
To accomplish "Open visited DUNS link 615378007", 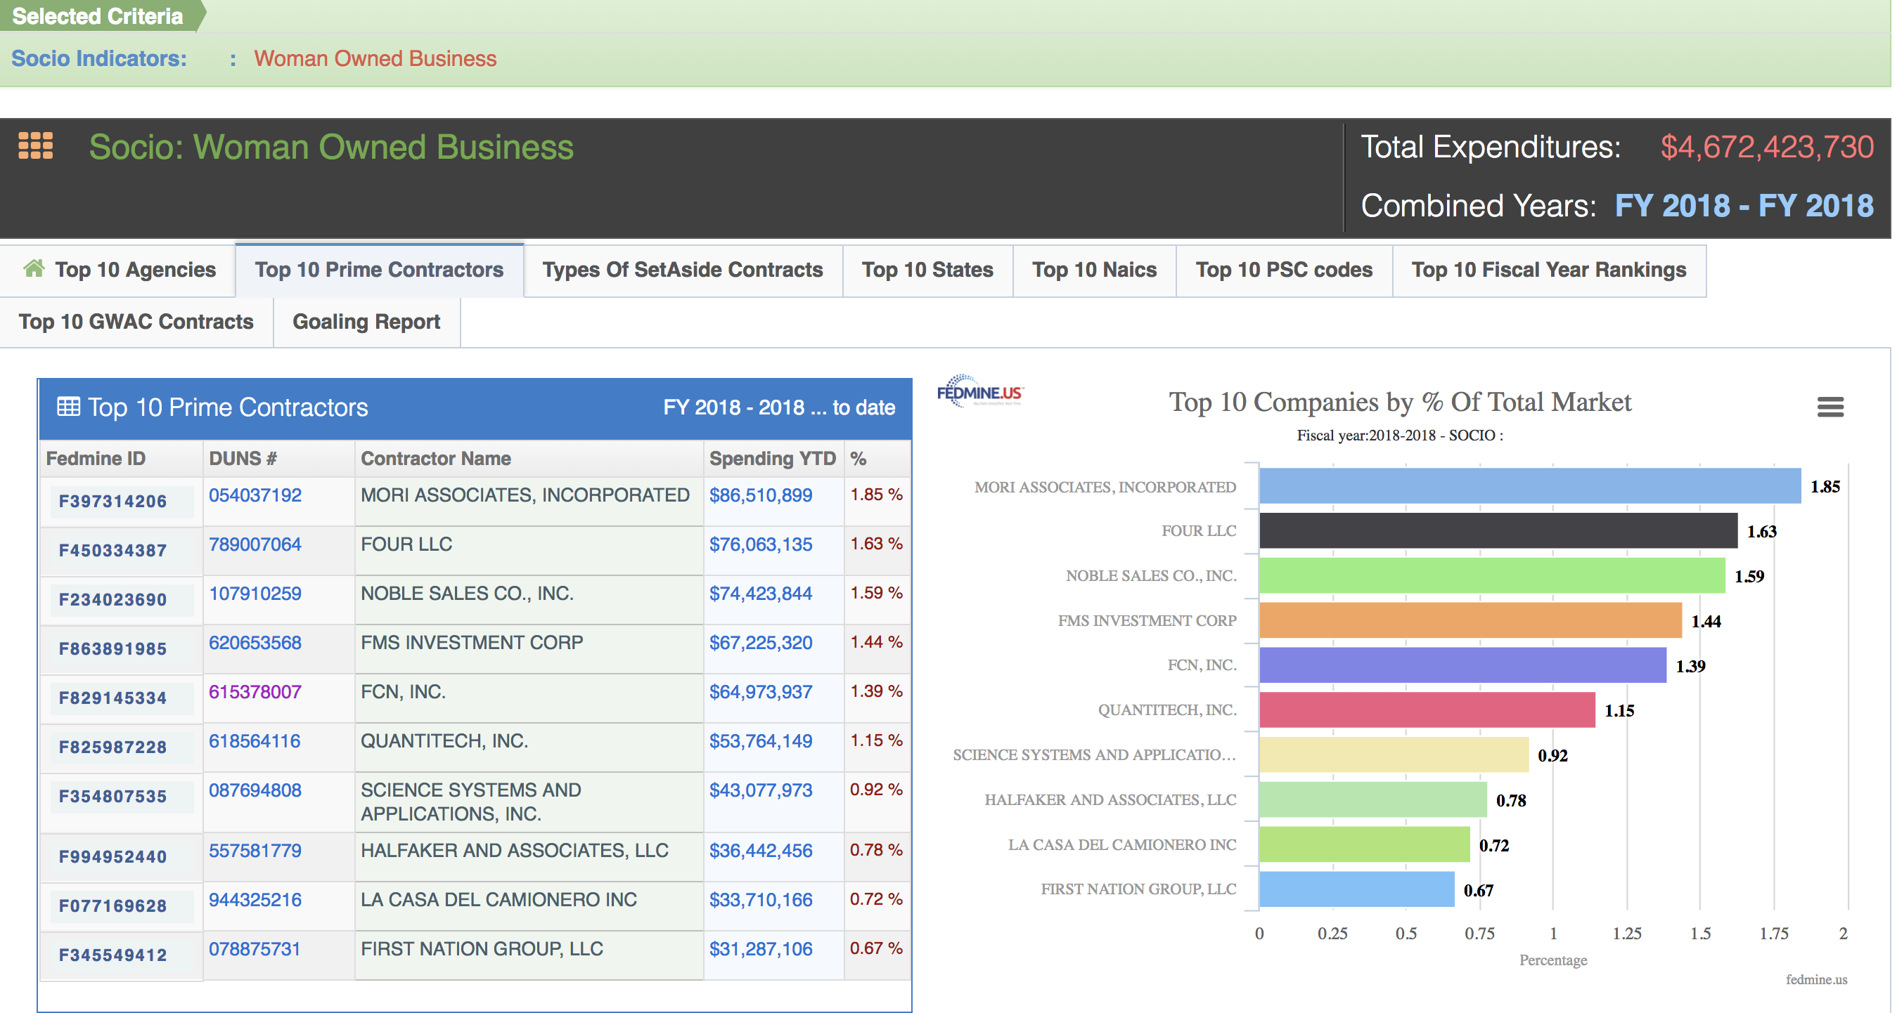I will 255,692.
